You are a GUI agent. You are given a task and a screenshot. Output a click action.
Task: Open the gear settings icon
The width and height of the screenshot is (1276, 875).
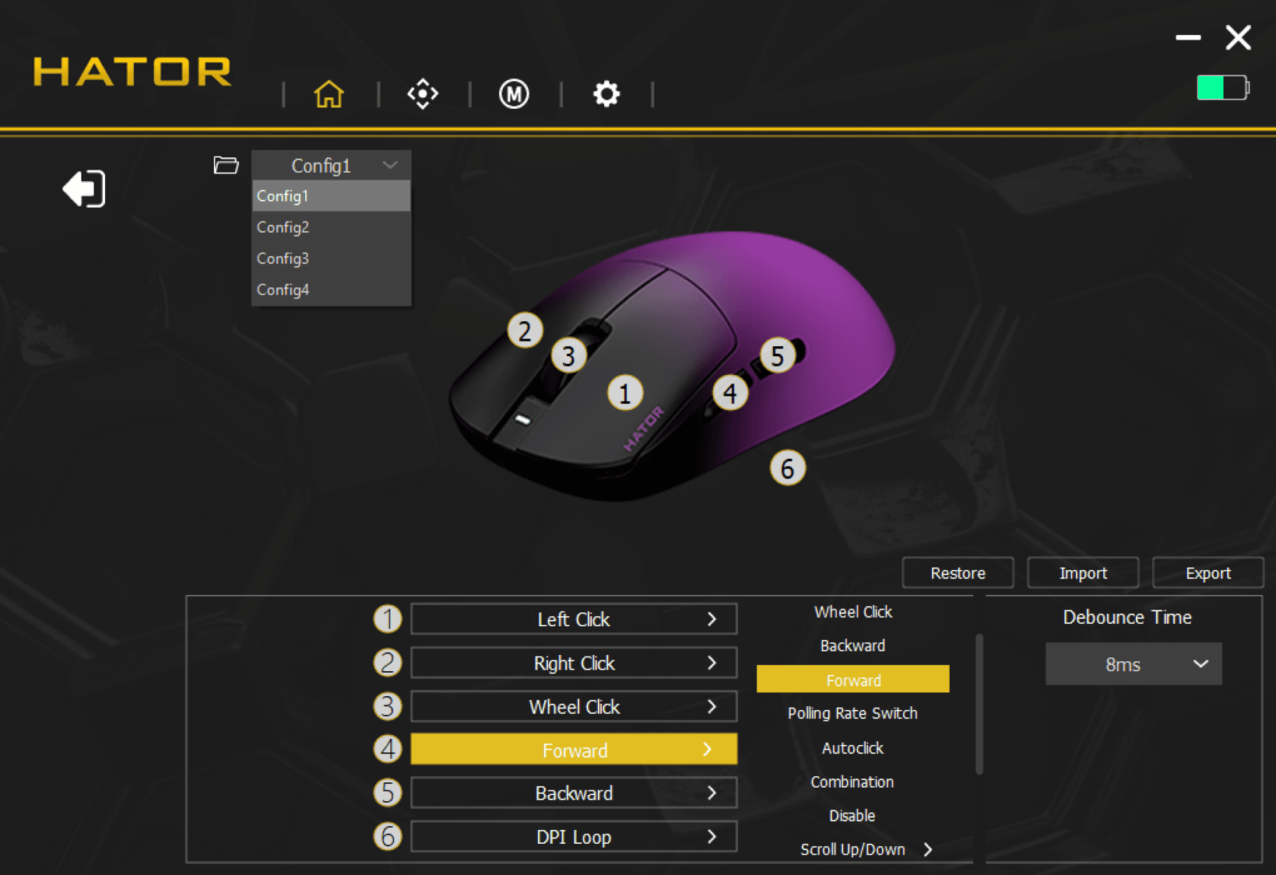(606, 94)
